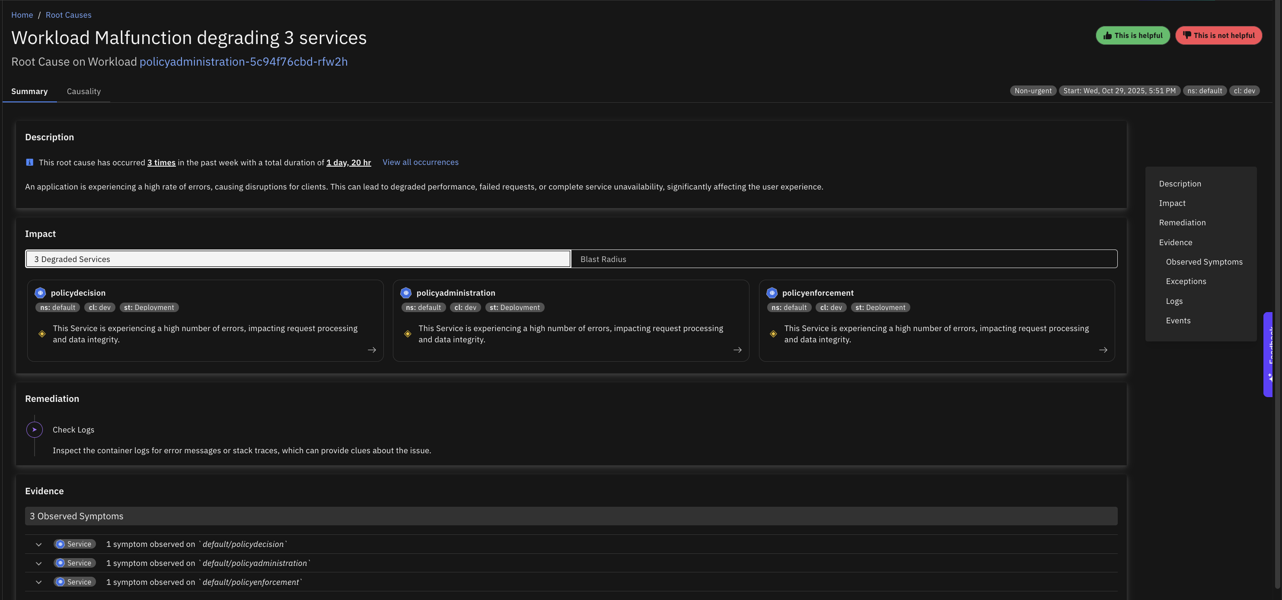
Task: Expand the default/policyadministration symptom row
Action: pyautogui.click(x=39, y=563)
